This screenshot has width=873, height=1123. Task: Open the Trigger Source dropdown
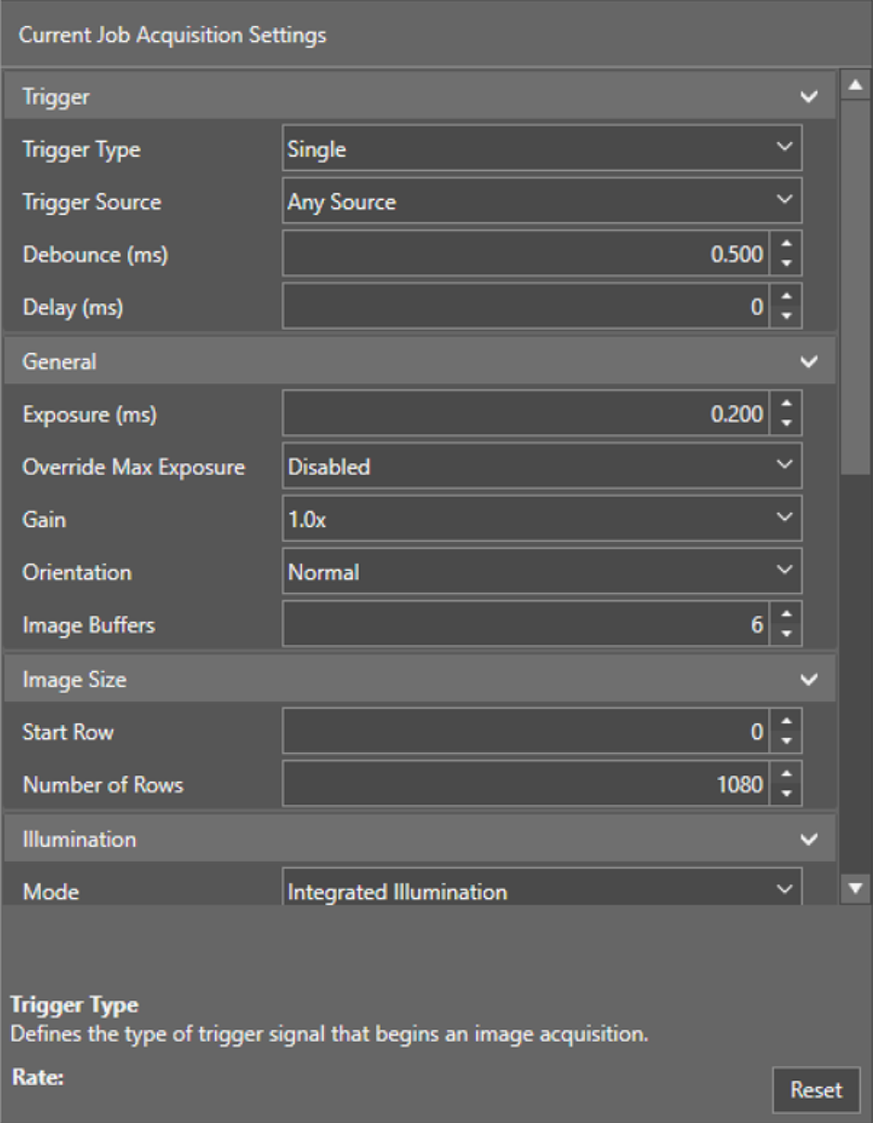pyautogui.click(x=541, y=201)
